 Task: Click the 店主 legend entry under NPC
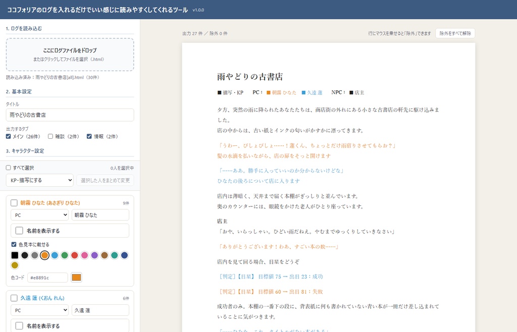point(357,92)
